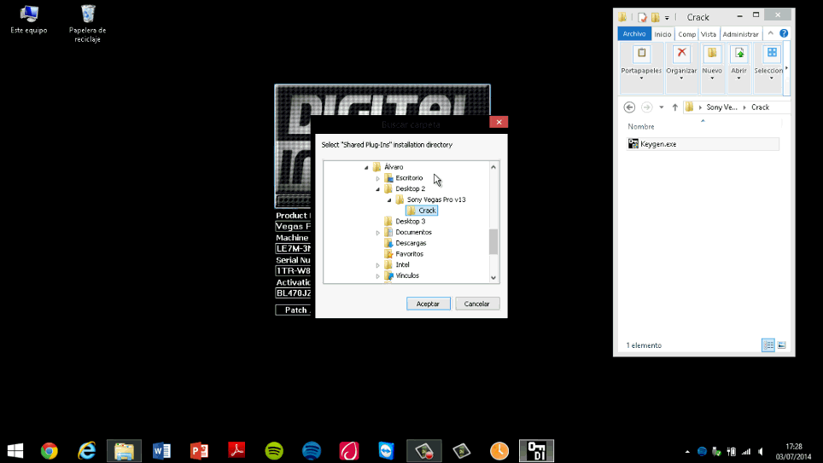Expand the Escritorio node arrow

point(377,178)
